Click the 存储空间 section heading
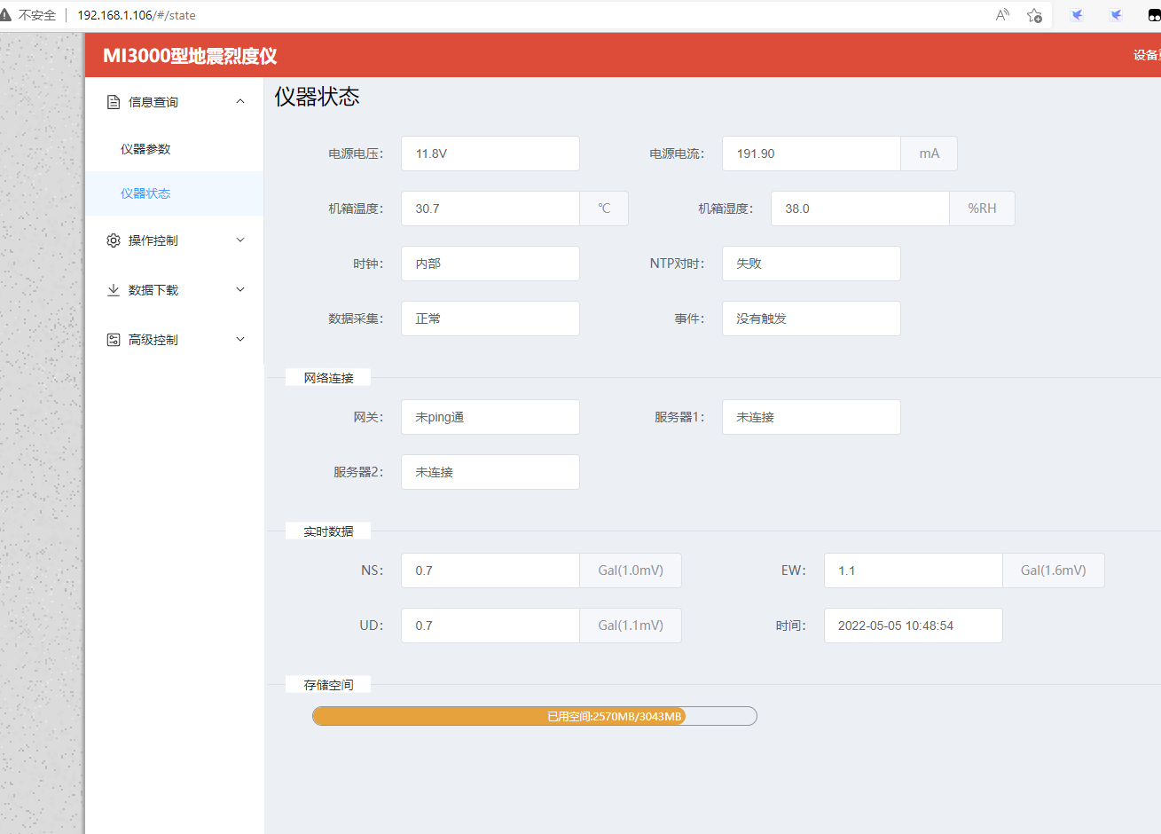The width and height of the screenshot is (1161, 834). (x=328, y=685)
